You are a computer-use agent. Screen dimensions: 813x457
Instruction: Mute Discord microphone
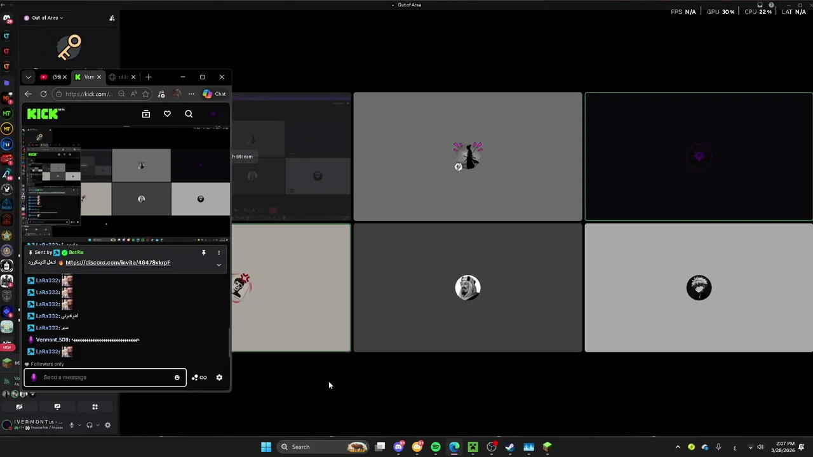pyautogui.click(x=72, y=425)
